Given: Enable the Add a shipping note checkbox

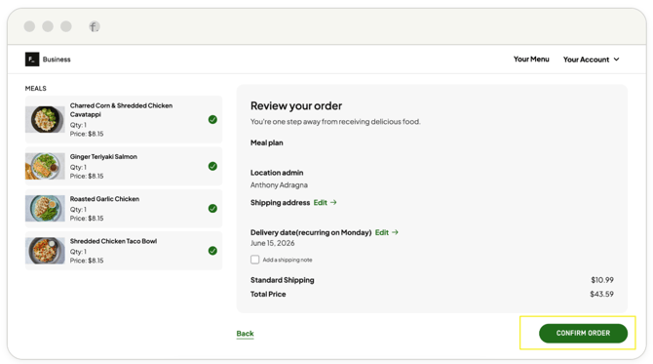Looking at the screenshot, I should 255,260.
